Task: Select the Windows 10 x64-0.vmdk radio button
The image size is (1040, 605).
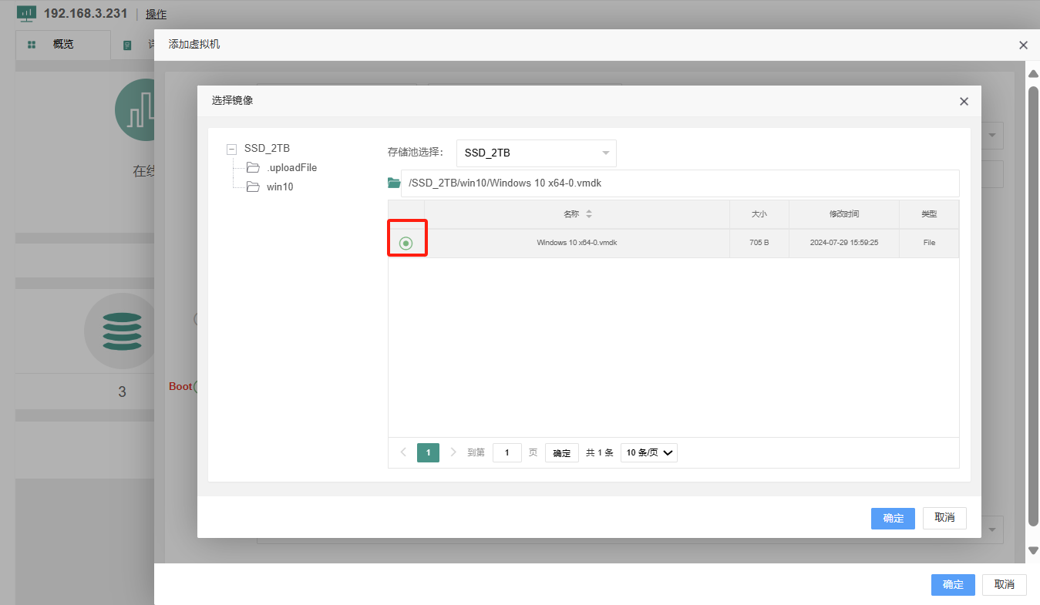Action: click(x=406, y=244)
